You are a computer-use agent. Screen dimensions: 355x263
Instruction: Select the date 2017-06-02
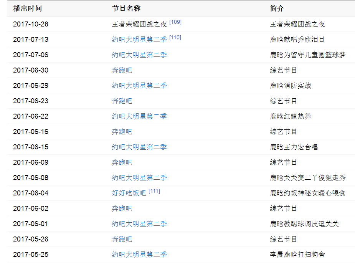pyautogui.click(x=31, y=208)
